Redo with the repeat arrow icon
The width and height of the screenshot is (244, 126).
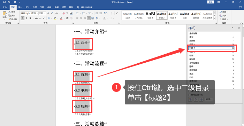pyautogui.click(x=15, y=2)
